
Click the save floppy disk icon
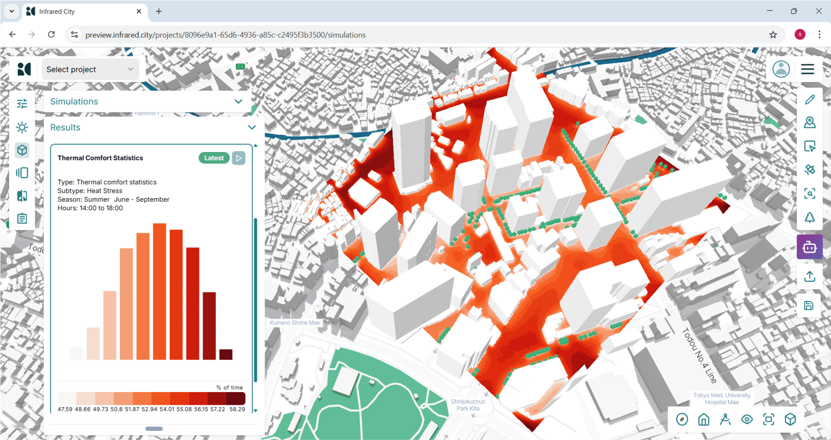pyautogui.click(x=809, y=306)
